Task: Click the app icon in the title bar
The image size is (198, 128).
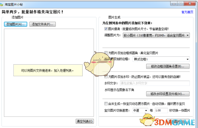Action: [x=3, y=4]
